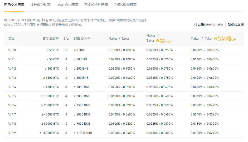The height and width of the screenshot is (142, 248).
Task: Open the 什么是taker和maker link
Action: pyautogui.click(x=209, y=24)
